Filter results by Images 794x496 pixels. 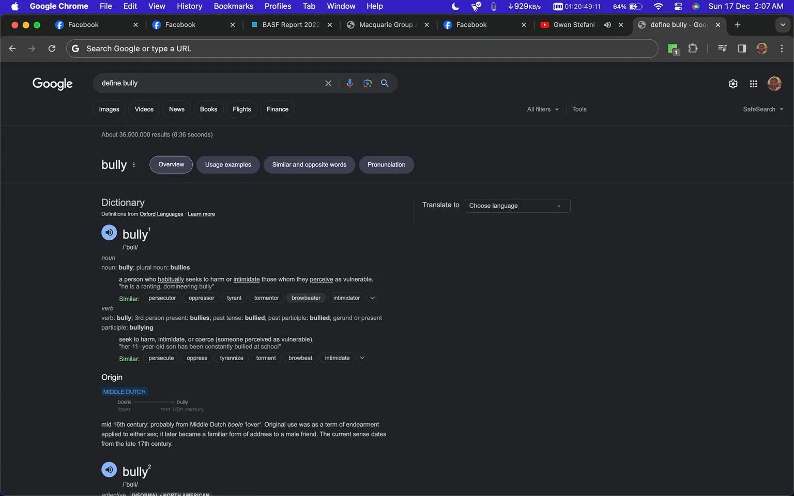click(x=109, y=110)
